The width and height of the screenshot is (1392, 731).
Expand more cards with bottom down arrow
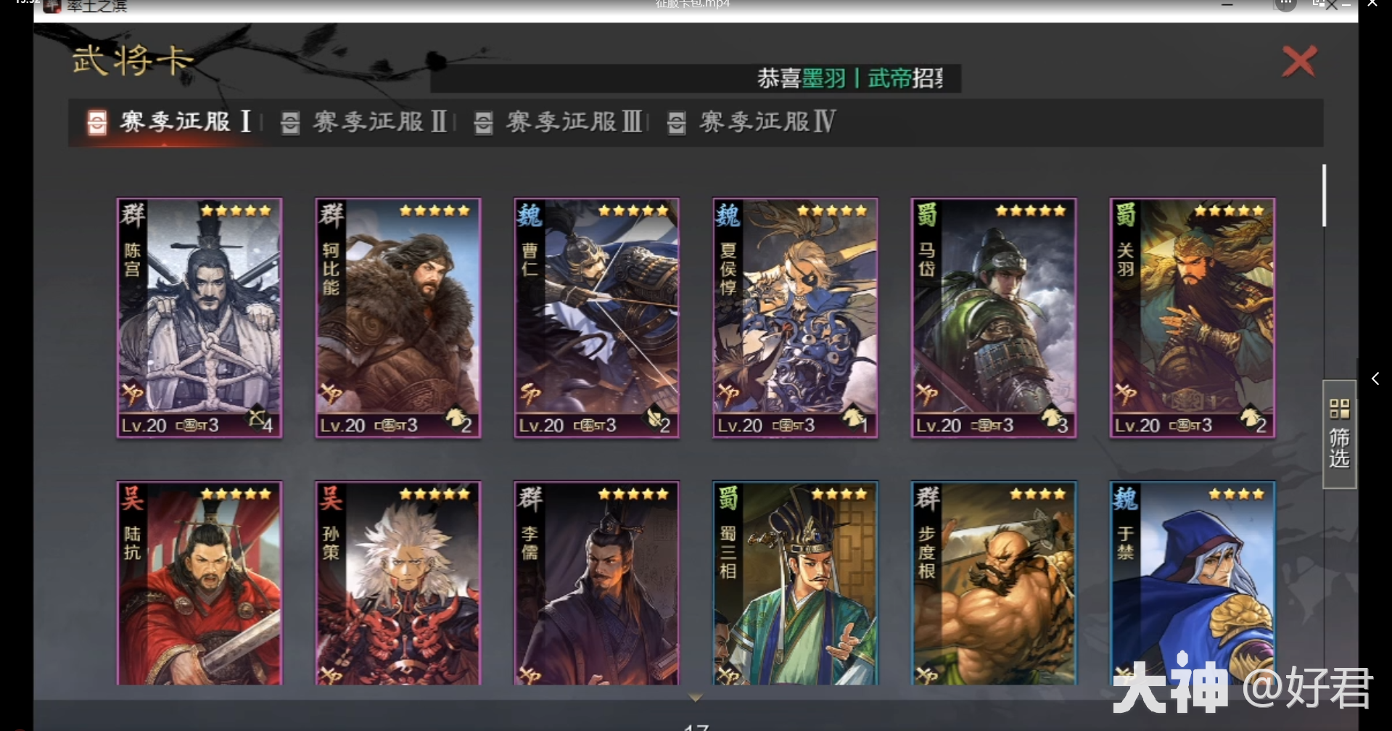point(695,698)
